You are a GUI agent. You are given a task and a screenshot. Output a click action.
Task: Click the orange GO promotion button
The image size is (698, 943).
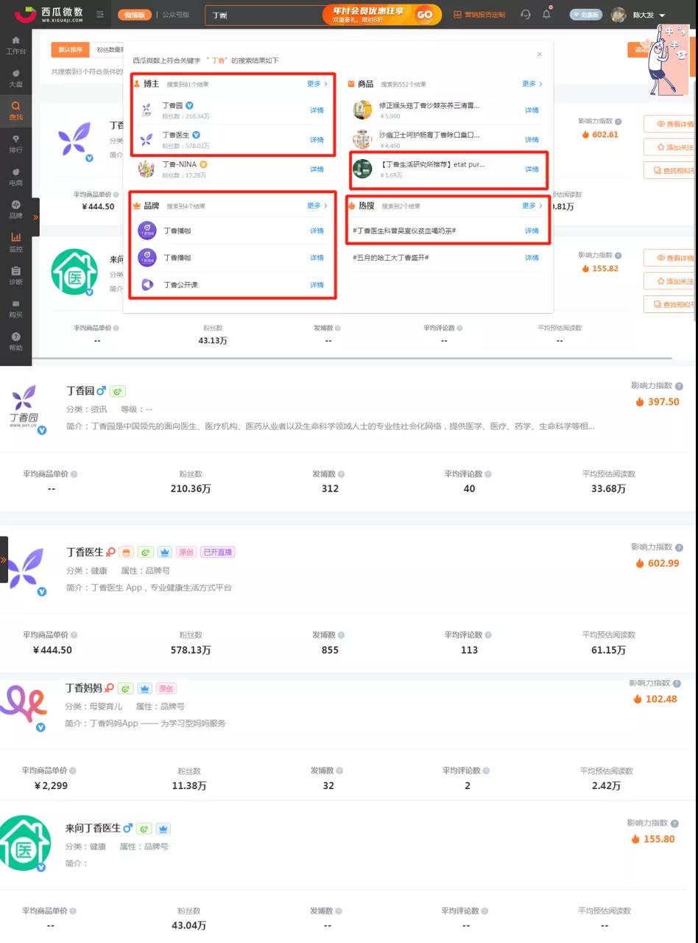pyautogui.click(x=425, y=14)
